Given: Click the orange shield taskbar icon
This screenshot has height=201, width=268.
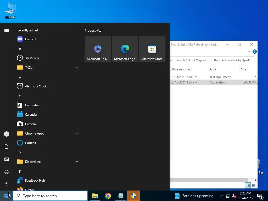Looking at the screenshot, I should 133,196.
